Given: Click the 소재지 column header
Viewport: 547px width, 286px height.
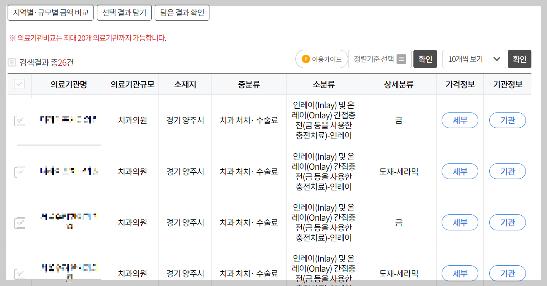Looking at the screenshot, I should coord(185,84).
